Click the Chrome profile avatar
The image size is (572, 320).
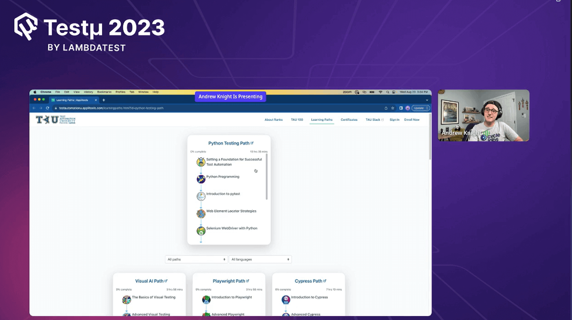coord(408,108)
